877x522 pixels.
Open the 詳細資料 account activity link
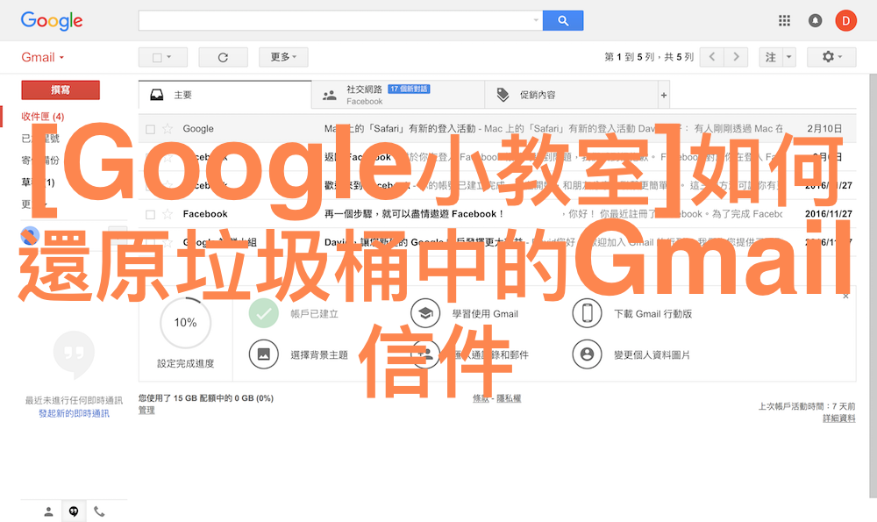839,418
